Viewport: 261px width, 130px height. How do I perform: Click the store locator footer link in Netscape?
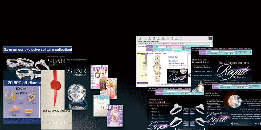pyautogui.click(x=175, y=85)
